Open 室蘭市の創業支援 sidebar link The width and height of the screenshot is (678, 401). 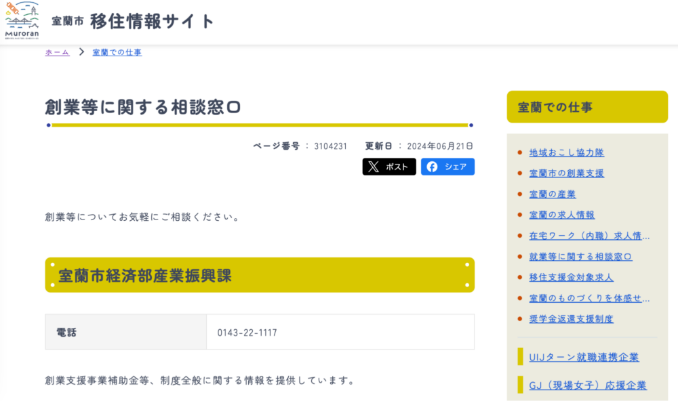(566, 173)
